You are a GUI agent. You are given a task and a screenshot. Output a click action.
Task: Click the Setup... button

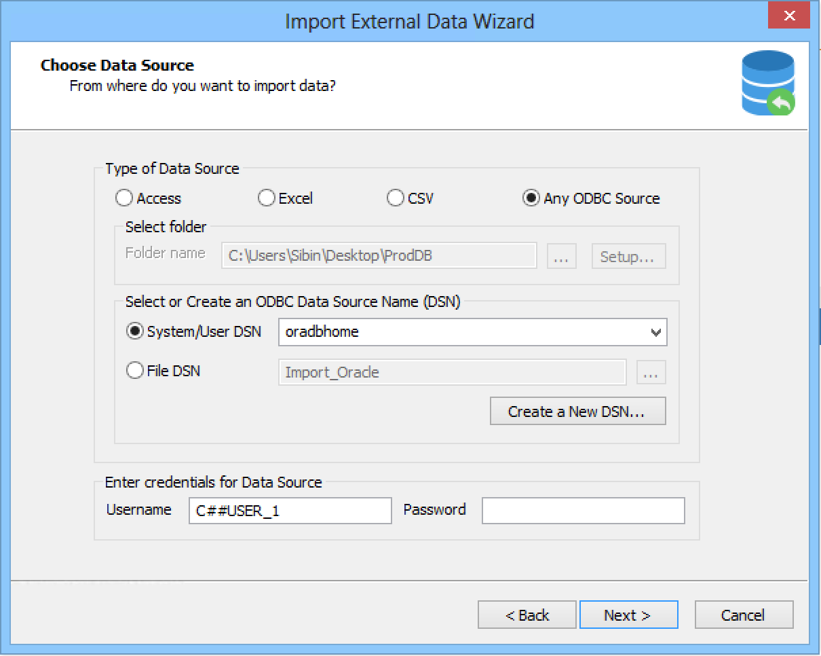coord(628,257)
